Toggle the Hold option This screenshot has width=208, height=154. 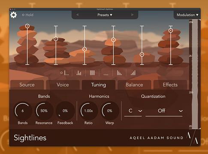coord(27,15)
